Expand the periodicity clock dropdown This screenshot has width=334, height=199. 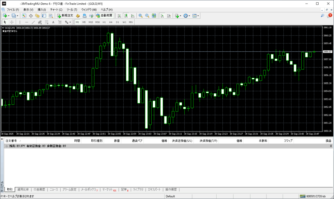tap(190, 16)
